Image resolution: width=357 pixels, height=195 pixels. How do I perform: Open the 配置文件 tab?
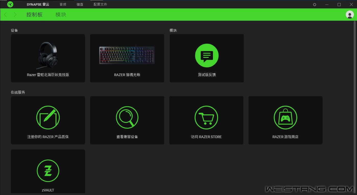coord(100,4)
